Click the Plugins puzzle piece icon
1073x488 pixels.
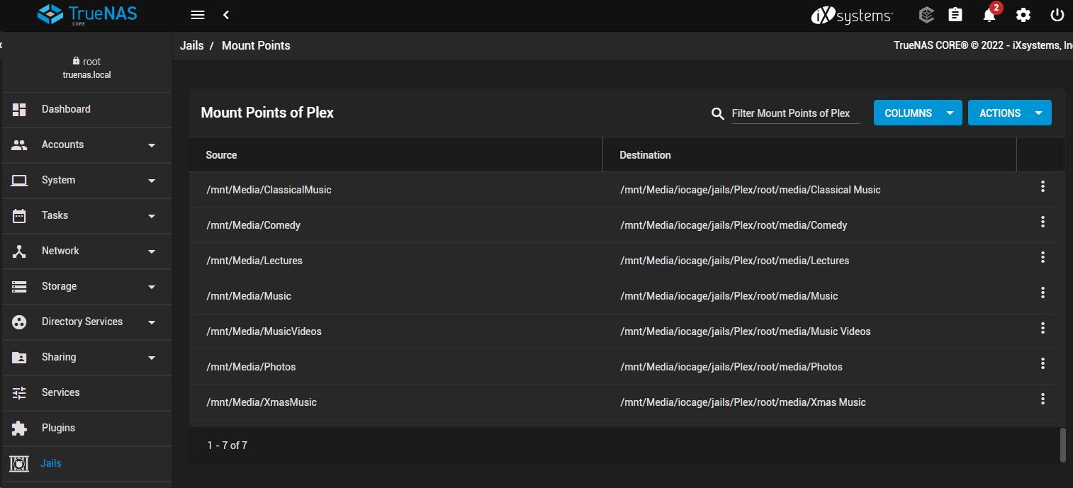pyautogui.click(x=19, y=428)
